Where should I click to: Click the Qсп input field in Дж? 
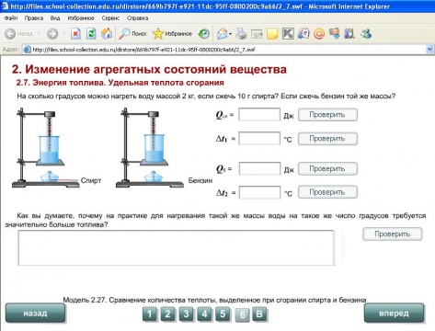pyautogui.click(x=259, y=115)
